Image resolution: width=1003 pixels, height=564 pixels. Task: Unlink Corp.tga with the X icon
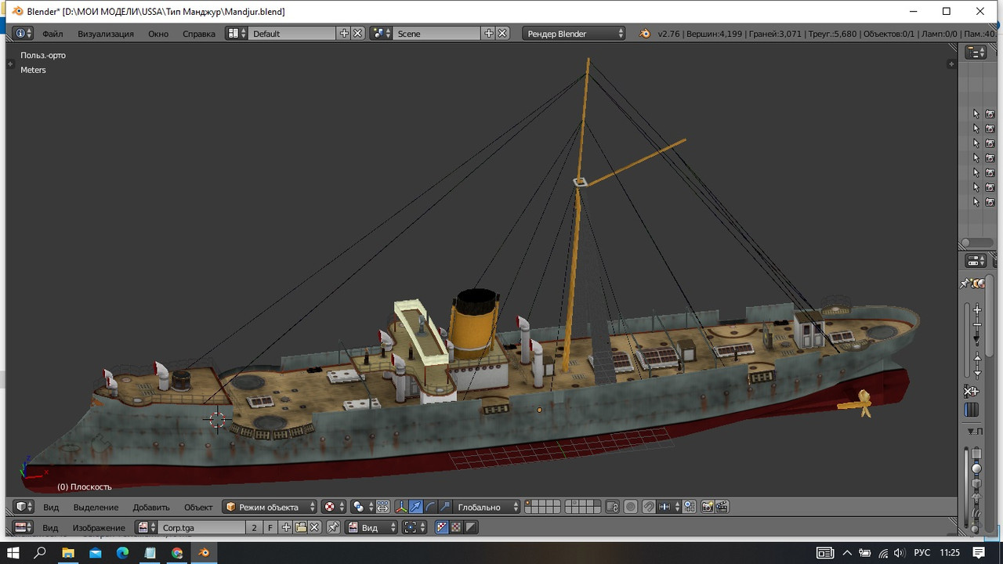pyautogui.click(x=314, y=528)
